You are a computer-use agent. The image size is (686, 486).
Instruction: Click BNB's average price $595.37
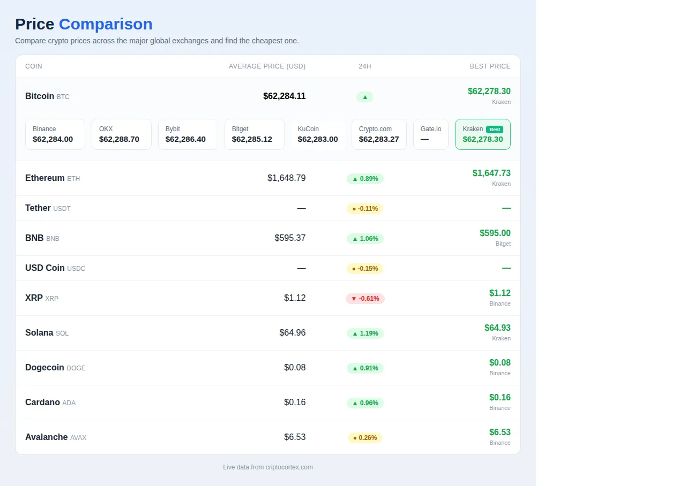(290, 238)
